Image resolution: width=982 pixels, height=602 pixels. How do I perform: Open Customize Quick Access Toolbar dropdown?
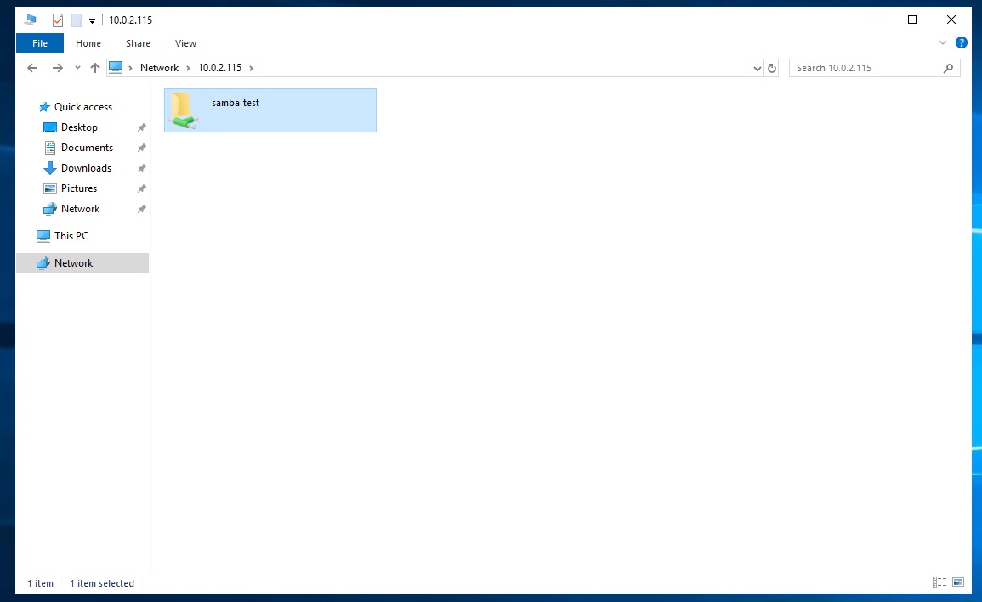point(92,20)
